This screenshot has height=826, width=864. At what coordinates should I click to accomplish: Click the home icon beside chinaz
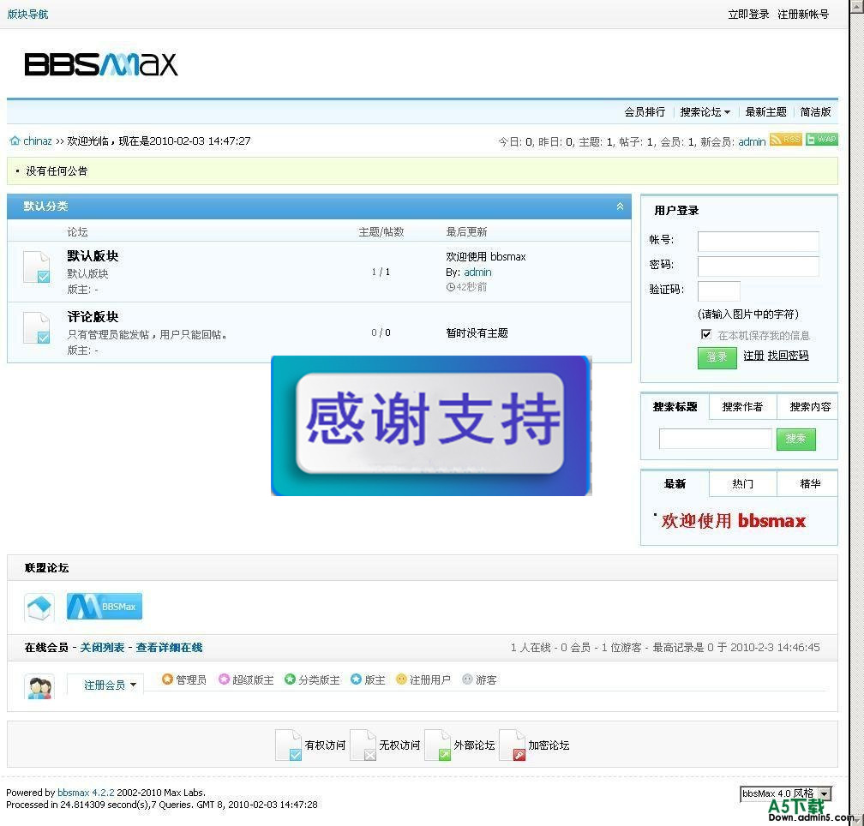pos(15,141)
